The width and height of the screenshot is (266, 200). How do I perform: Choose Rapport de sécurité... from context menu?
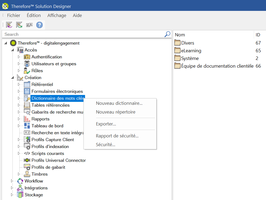click(x=120, y=136)
